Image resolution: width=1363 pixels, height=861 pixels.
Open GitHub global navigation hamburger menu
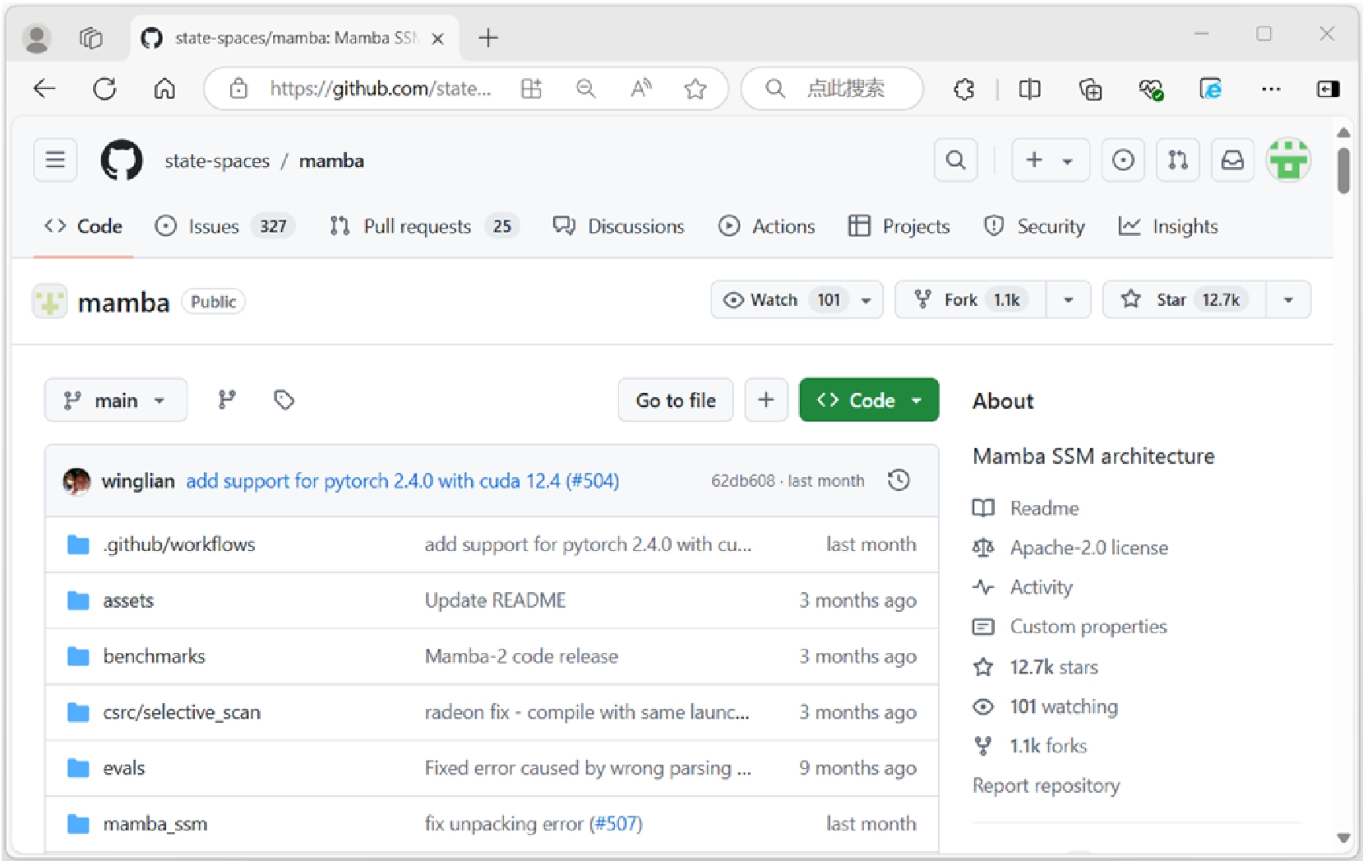click(x=55, y=160)
